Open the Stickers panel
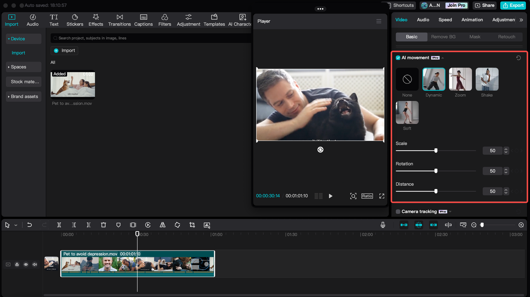Screen dimensions: 530x297 point(75,20)
